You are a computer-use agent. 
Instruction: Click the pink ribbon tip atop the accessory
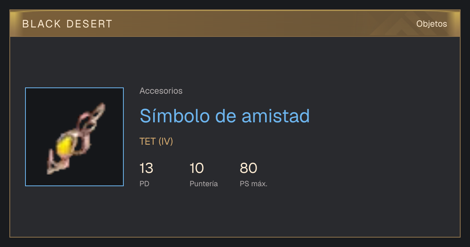point(100,109)
